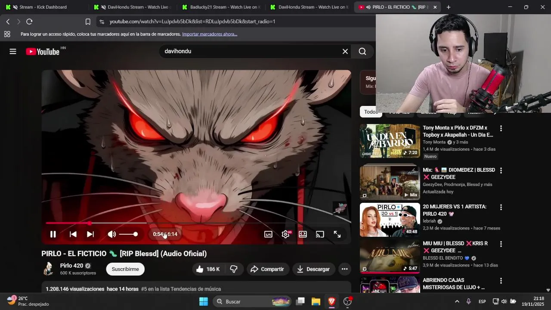Switch to second DaviHondu Stream tab
The width and height of the screenshot is (551, 310).
309,7
